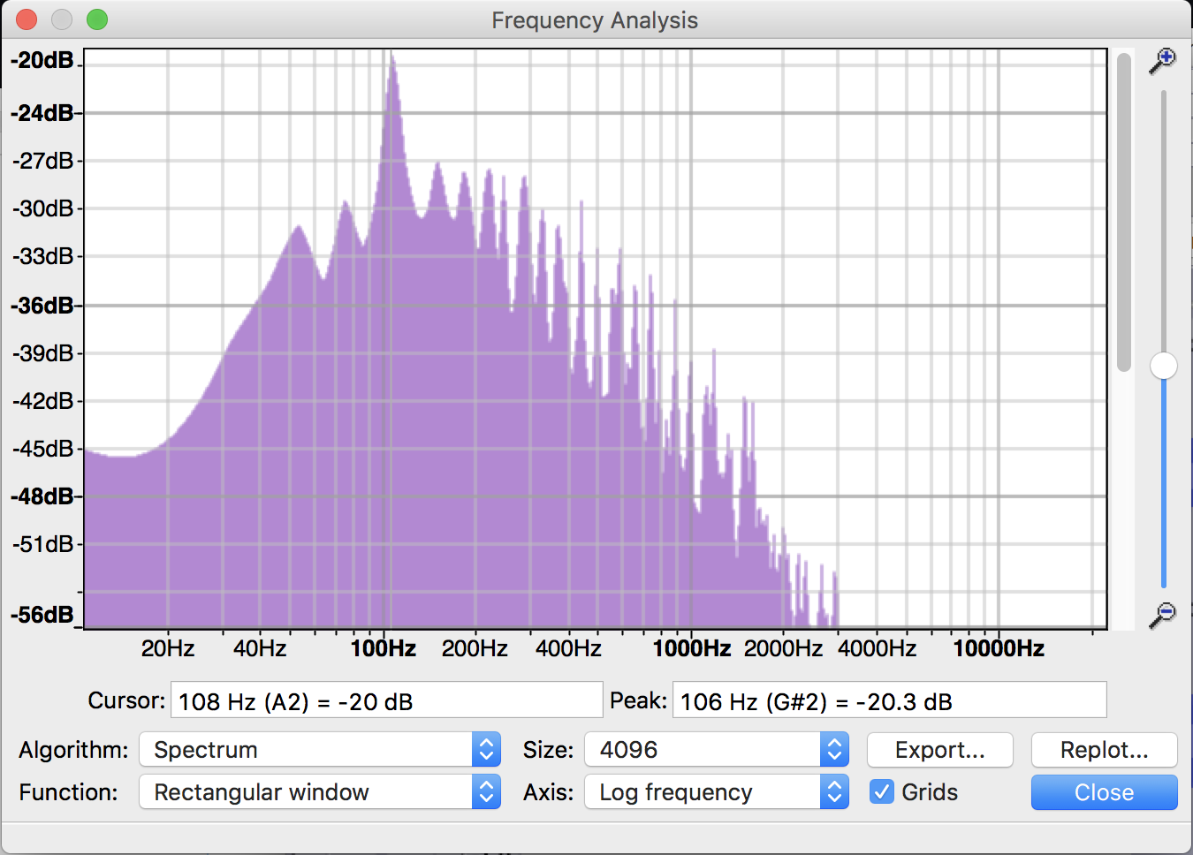1193x855 pixels.
Task: Open the Algorithm dropdown set to Spectrum
Action: [x=320, y=750]
